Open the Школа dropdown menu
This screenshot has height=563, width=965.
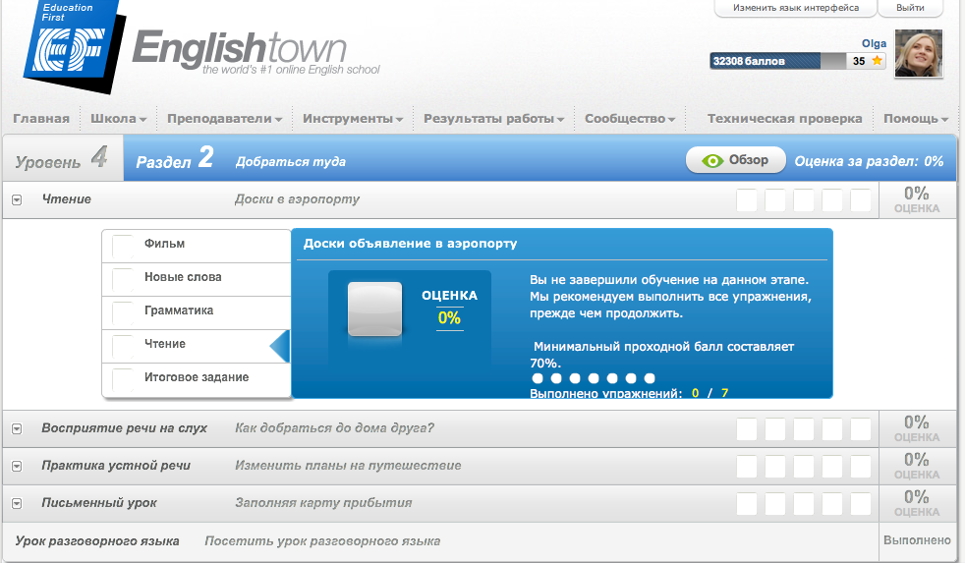(x=118, y=119)
